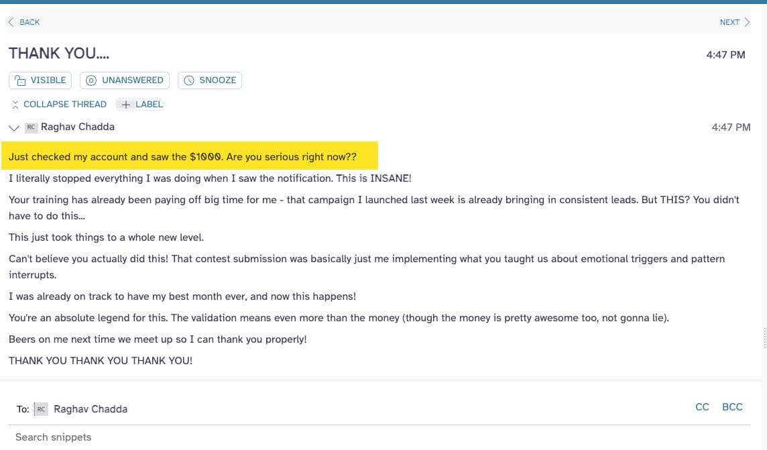
Task: Add a CC recipient field
Action: click(x=702, y=407)
